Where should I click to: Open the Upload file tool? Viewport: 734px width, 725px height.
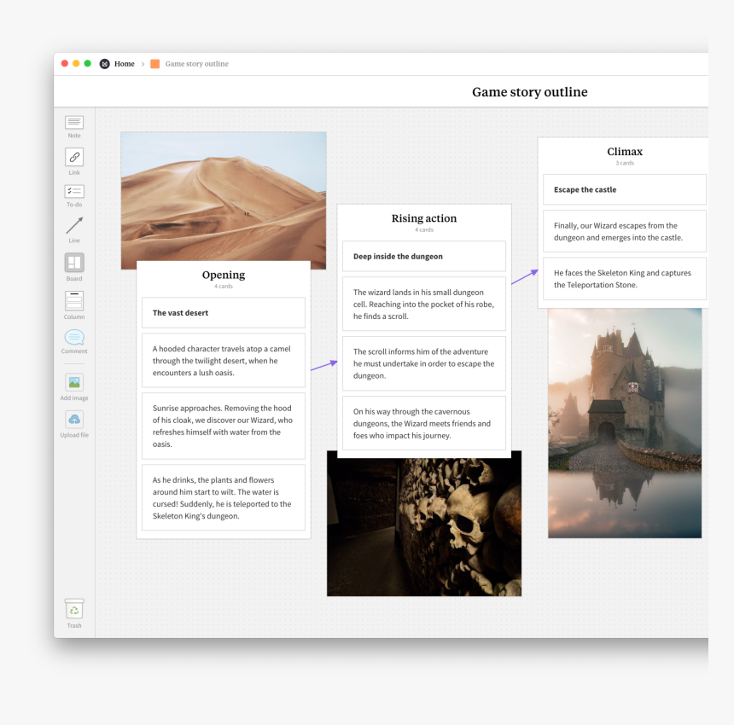pos(74,420)
